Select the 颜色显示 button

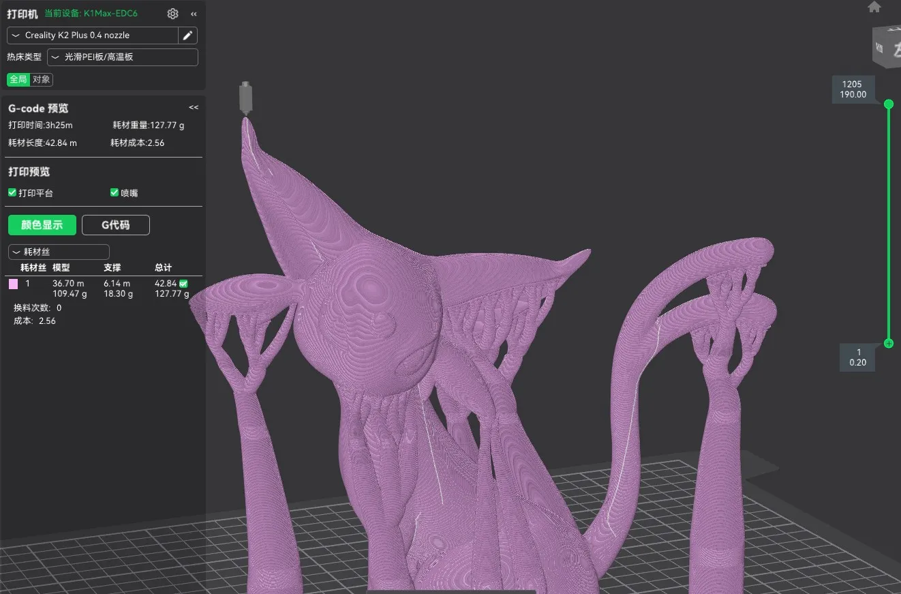(42, 225)
